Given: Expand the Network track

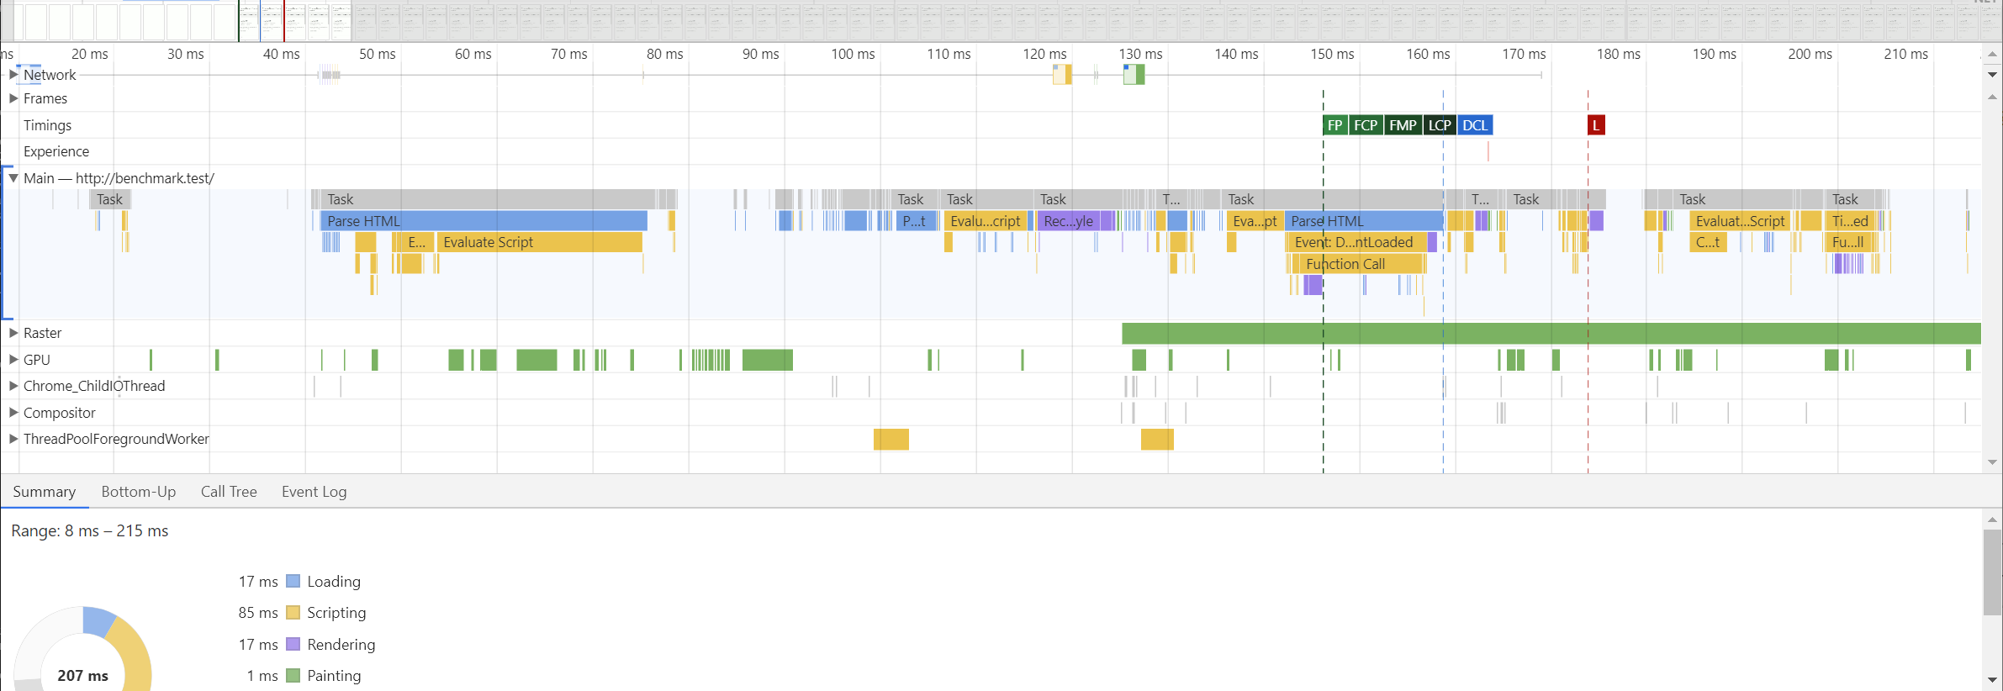Looking at the screenshot, I should [13, 75].
